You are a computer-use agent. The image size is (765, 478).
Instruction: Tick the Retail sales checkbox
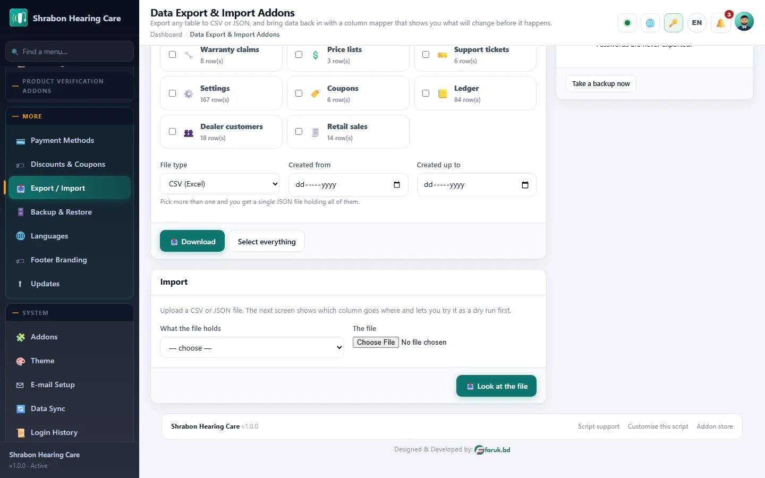[299, 131]
